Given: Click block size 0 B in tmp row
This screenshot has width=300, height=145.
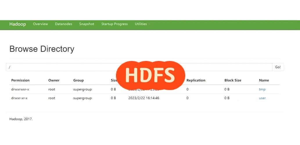Looking at the screenshot, I should click(227, 89).
